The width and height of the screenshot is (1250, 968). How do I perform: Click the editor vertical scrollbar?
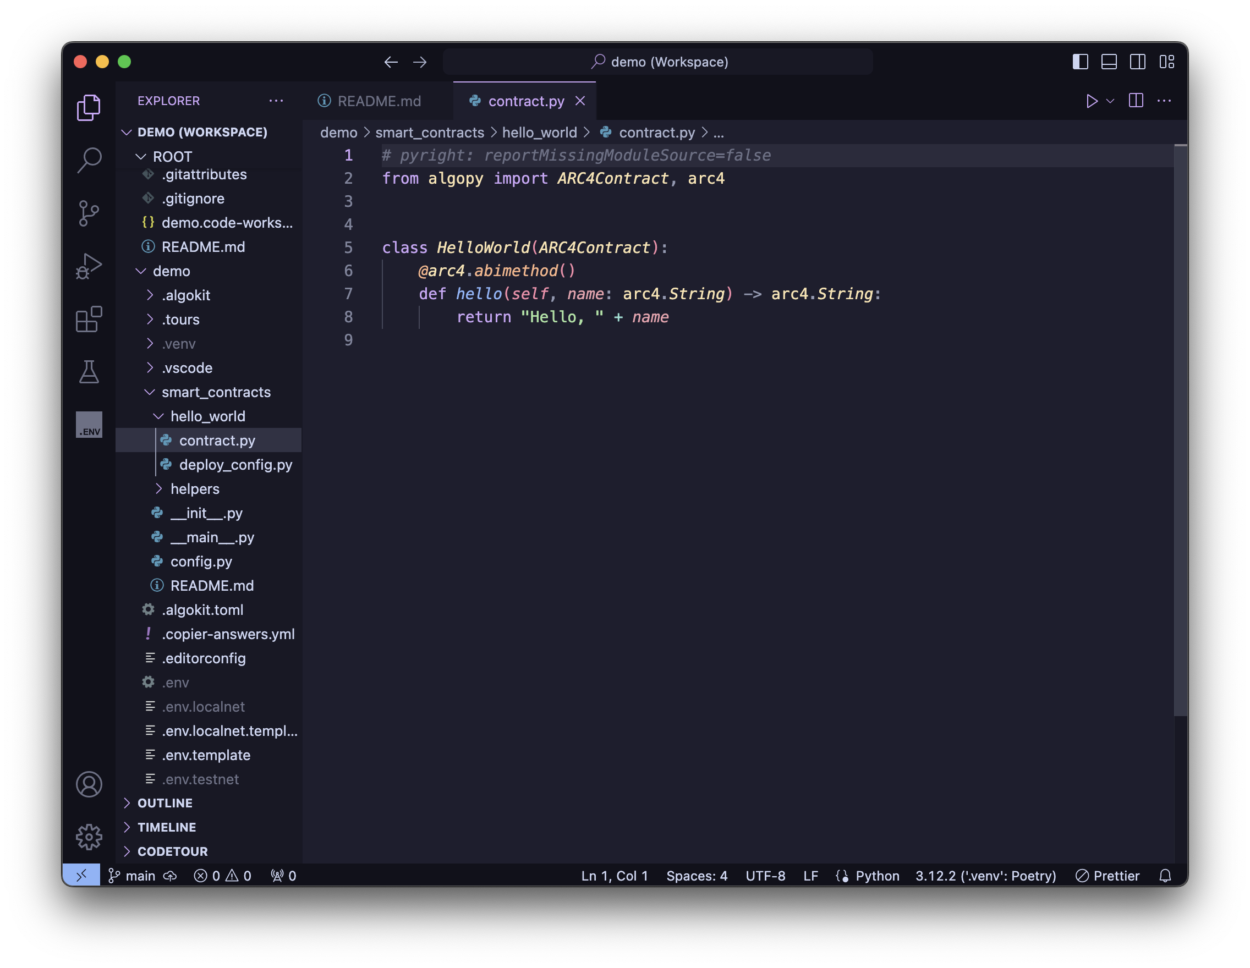(1180, 429)
